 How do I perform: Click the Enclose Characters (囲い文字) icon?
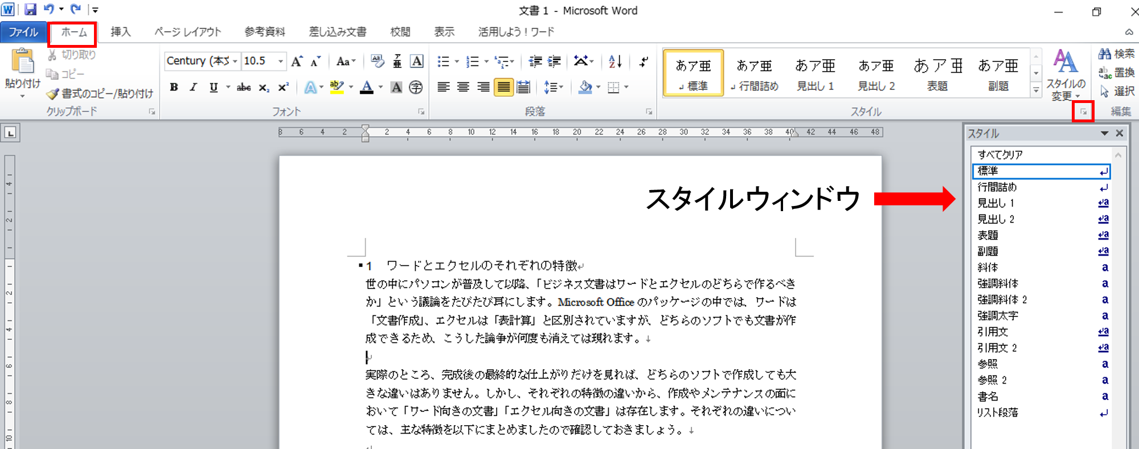pos(416,87)
